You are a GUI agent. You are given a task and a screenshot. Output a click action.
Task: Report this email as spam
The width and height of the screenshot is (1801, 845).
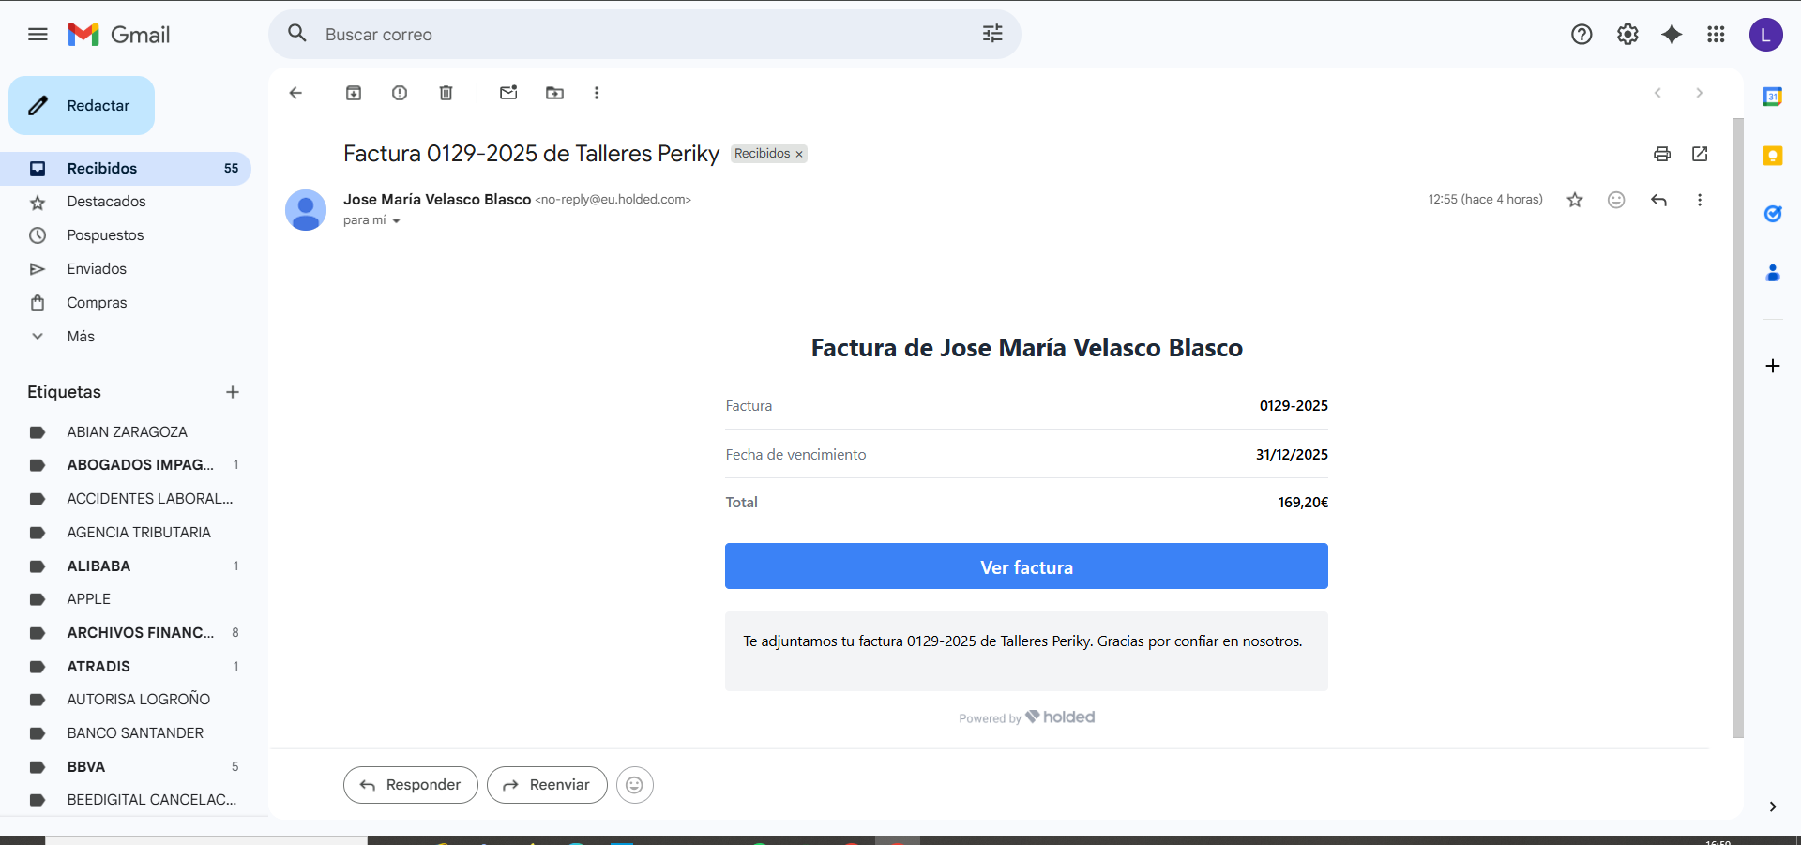coord(399,93)
